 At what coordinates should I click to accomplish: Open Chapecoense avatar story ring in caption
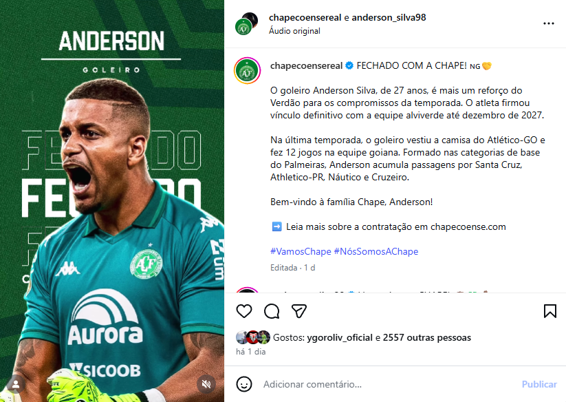[x=248, y=70]
